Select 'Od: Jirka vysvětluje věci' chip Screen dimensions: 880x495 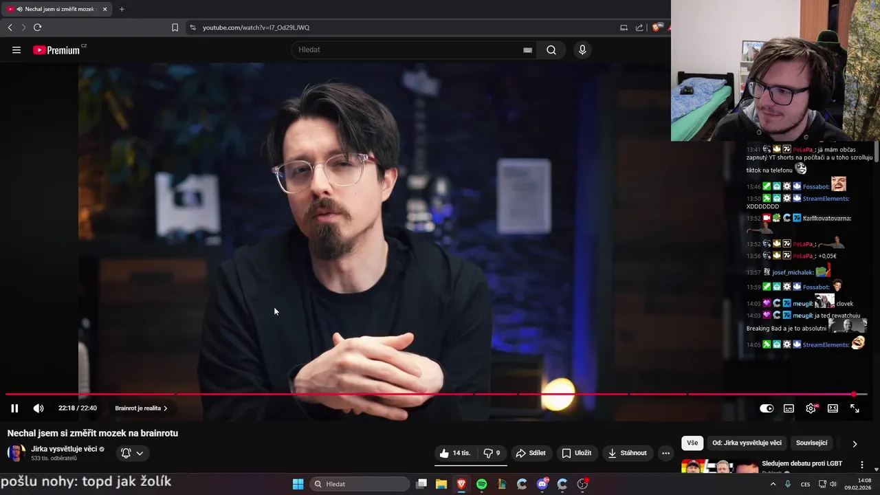coord(747,443)
